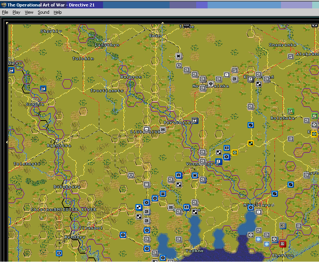Select the lone HQ unit south of Kirovograd
Screen dimensions: 319x262
click(x=251, y=106)
